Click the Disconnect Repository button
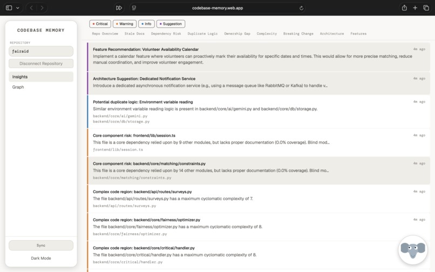 pyautogui.click(x=41, y=64)
